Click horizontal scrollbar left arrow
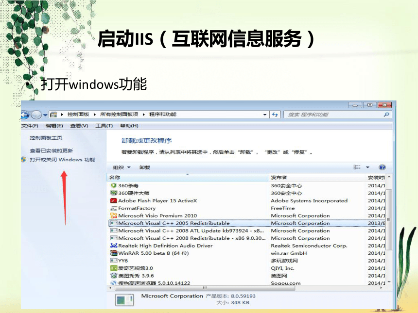 pyautogui.click(x=110, y=288)
